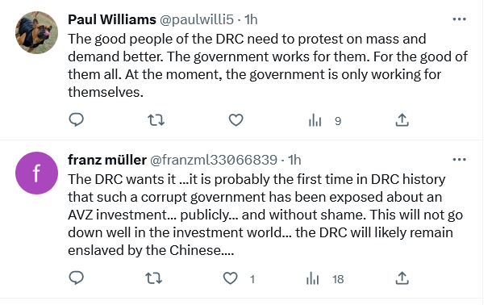This screenshot has width=492, height=305.
Task: Open Paul Williams' tweet timestamp 1h
Action: [x=251, y=19]
